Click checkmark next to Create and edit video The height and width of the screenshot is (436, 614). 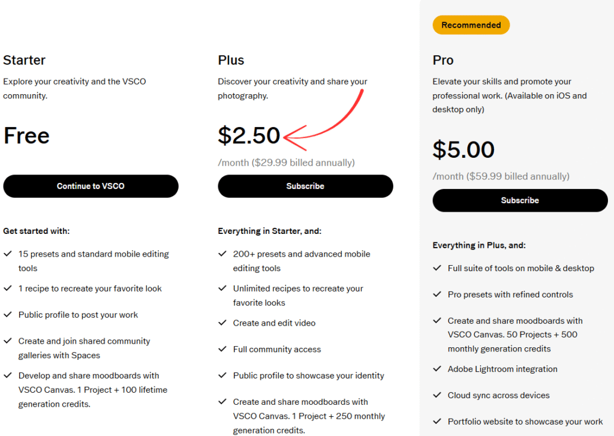pyautogui.click(x=222, y=323)
